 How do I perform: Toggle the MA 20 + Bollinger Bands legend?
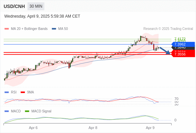(26, 29)
